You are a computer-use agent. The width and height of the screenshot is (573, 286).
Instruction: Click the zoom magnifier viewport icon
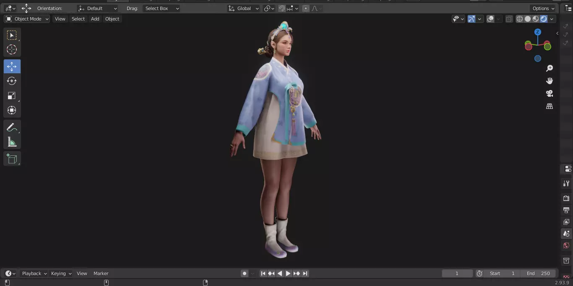pos(550,68)
